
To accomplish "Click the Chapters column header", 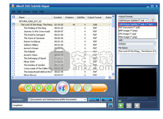I will point(69,17).
